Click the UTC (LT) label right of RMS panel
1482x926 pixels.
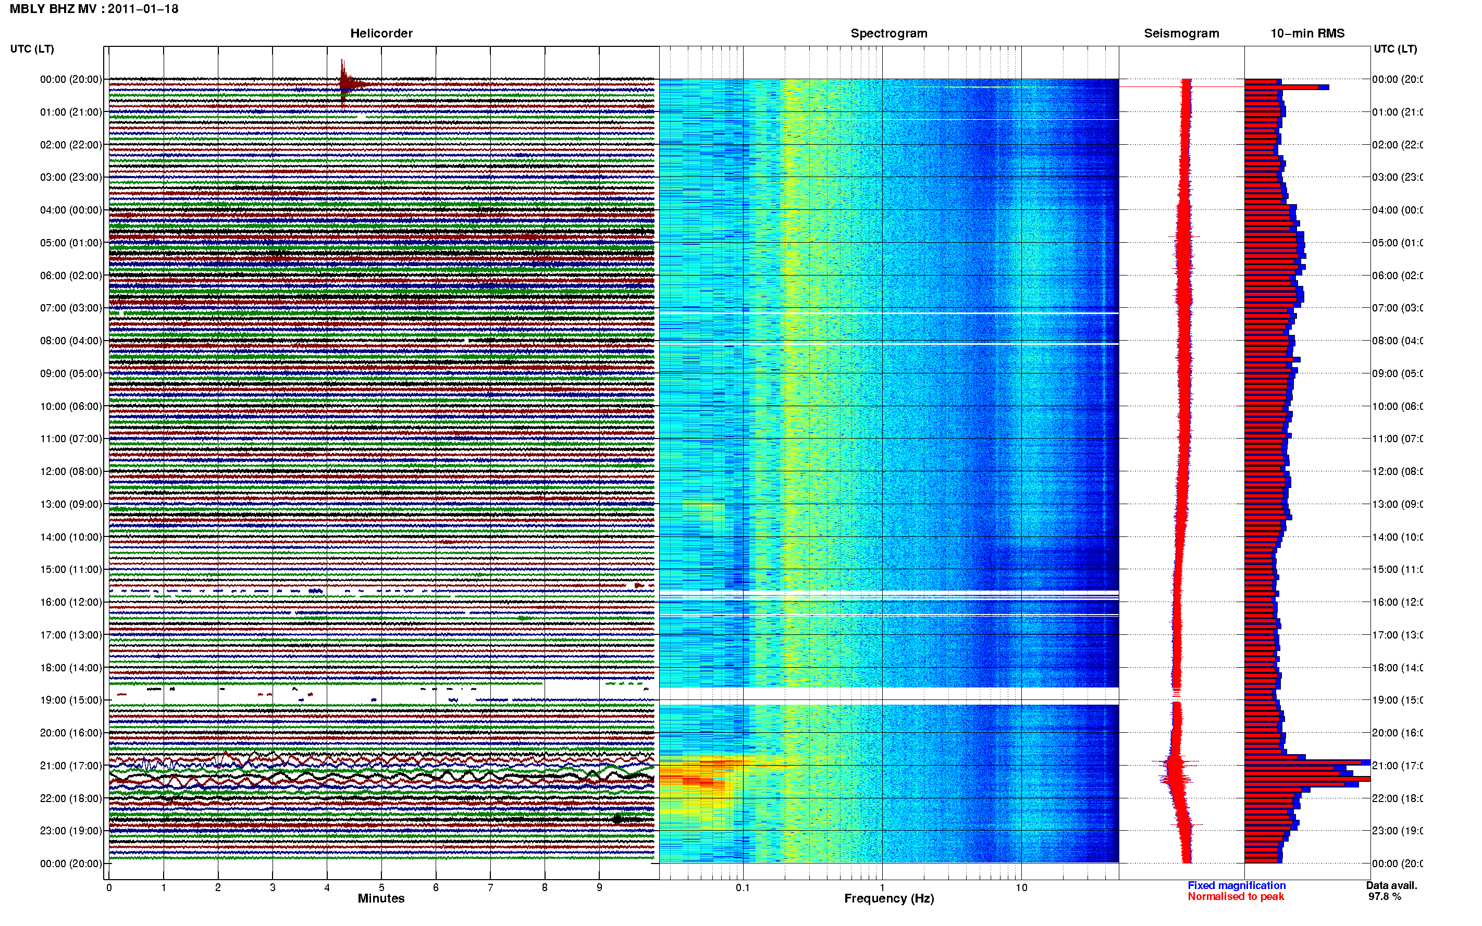pos(1395,49)
